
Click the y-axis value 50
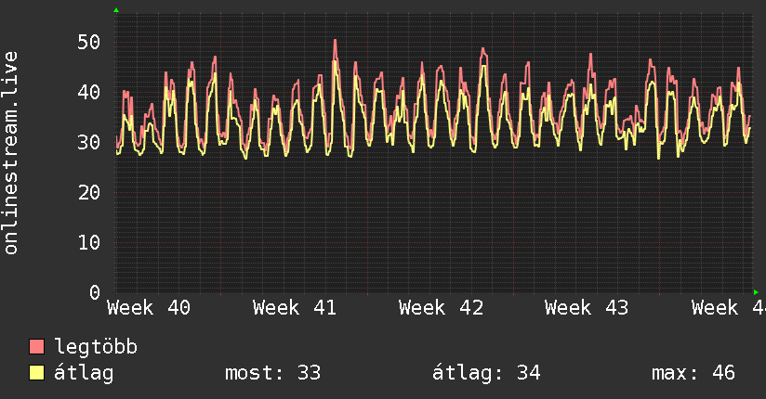tap(89, 43)
